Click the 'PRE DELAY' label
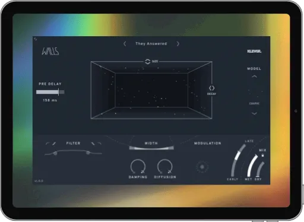This screenshot has height=222, width=304. tap(50, 84)
